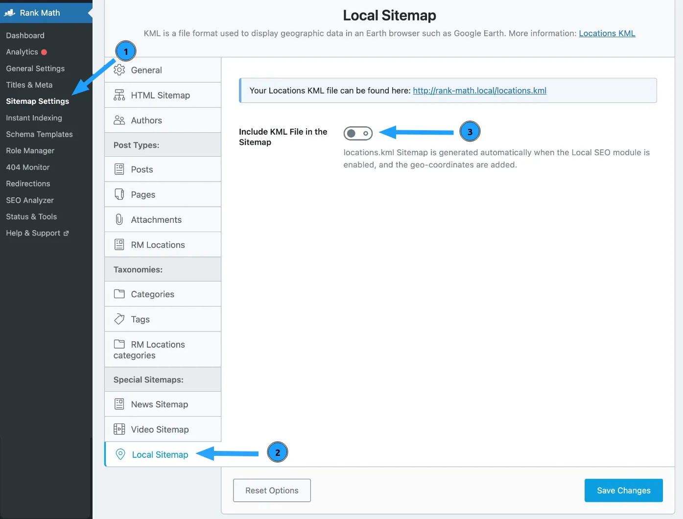Click the General gear icon
This screenshot has width=683, height=519.
tap(119, 70)
